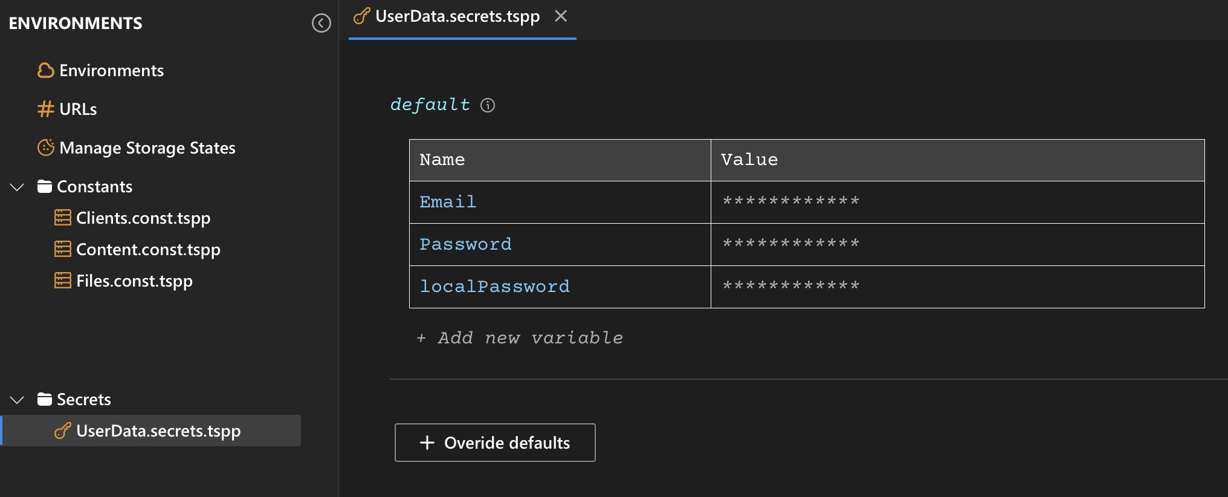Collapse the Constants folder chevron
The width and height of the screenshot is (1228, 497).
click(17, 187)
